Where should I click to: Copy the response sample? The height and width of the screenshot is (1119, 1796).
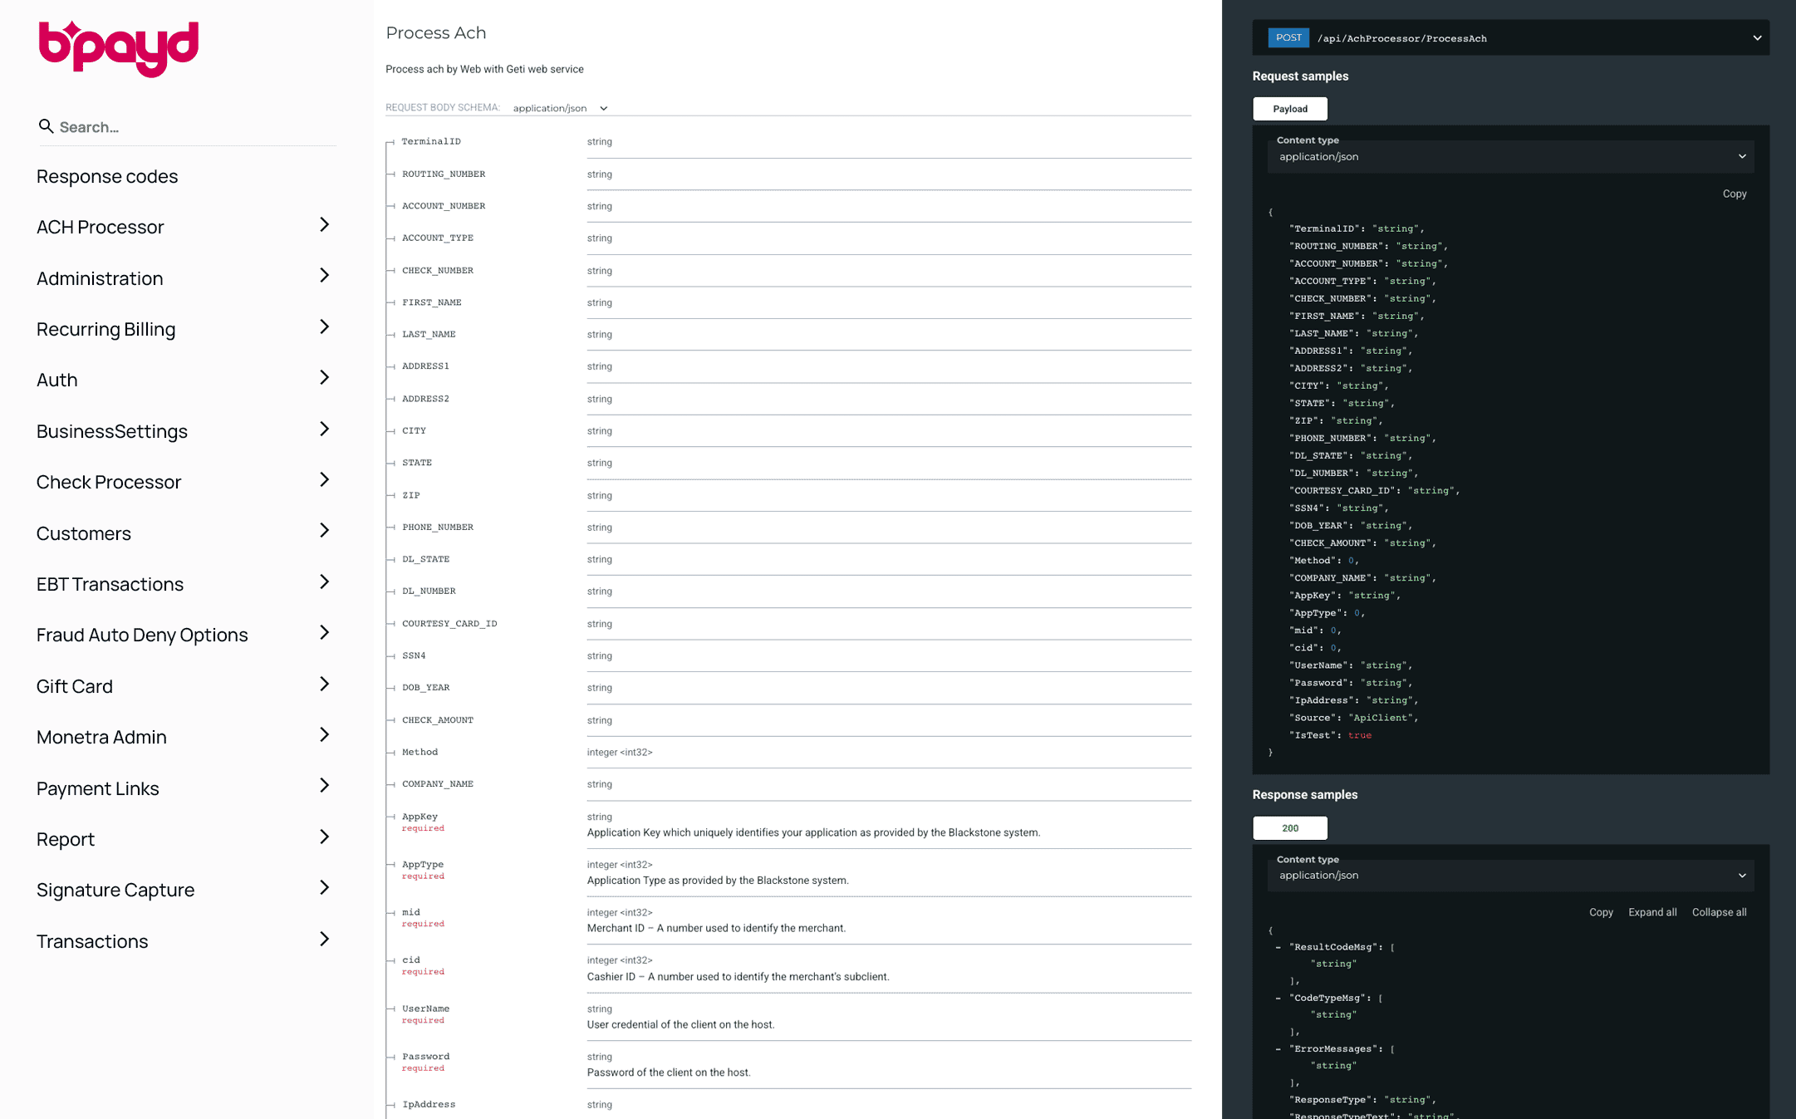tap(1601, 912)
